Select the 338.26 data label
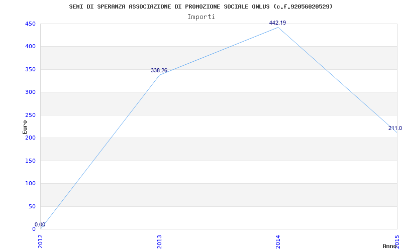This screenshot has width=402, height=251. (x=159, y=70)
